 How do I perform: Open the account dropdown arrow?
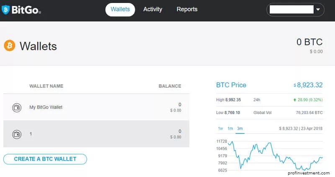(318, 9)
